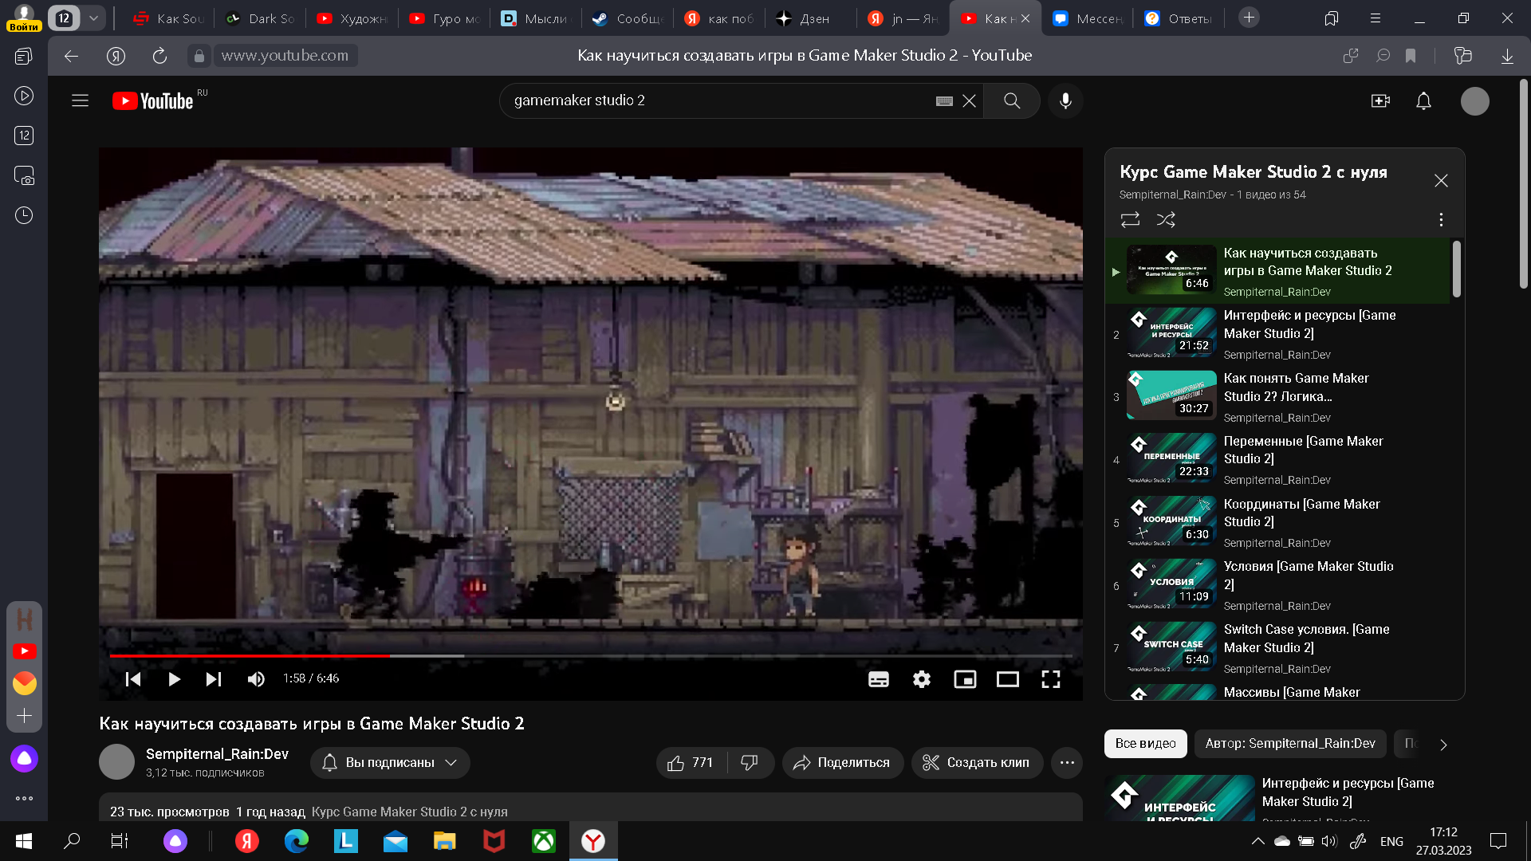Open the Yandex home button in toolbar
The height and width of the screenshot is (861, 1531).
[116, 56]
